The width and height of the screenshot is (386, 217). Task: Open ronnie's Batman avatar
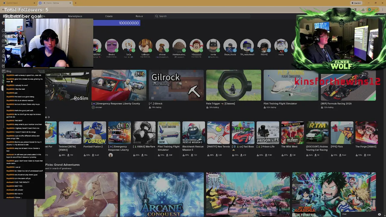pos(213,46)
